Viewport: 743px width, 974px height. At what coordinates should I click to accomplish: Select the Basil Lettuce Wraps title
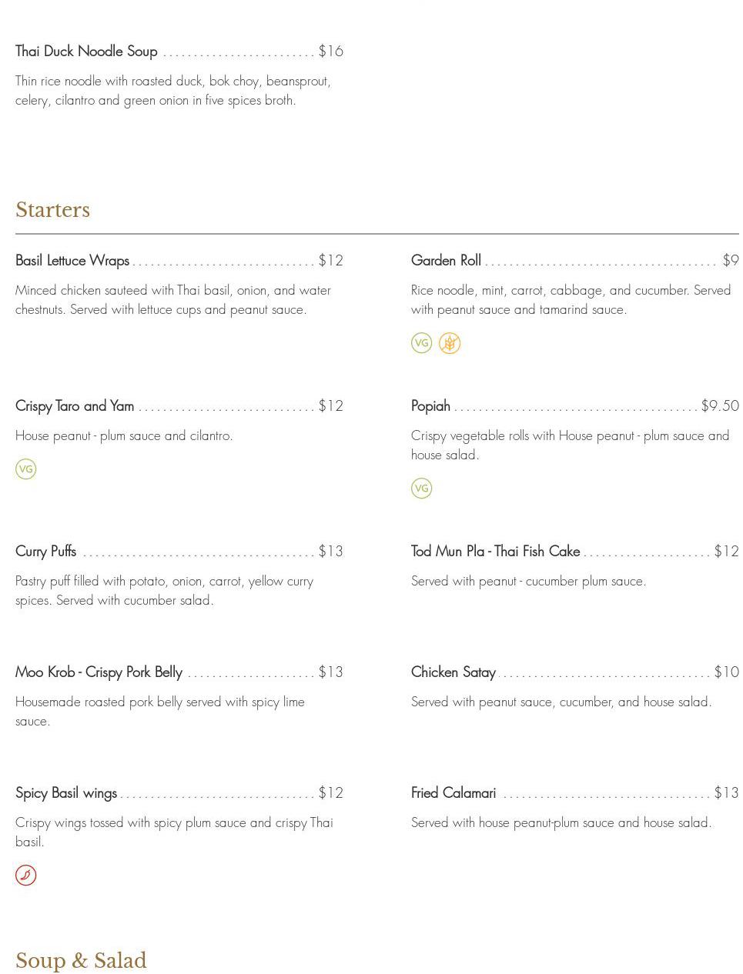(x=72, y=261)
